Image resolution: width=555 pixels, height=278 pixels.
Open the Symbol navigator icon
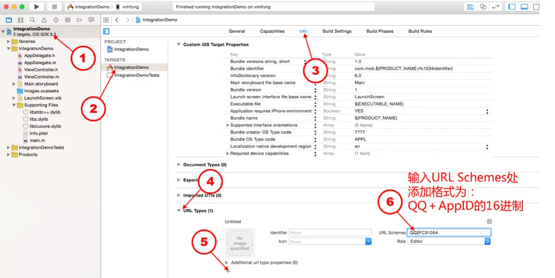tap(20, 20)
